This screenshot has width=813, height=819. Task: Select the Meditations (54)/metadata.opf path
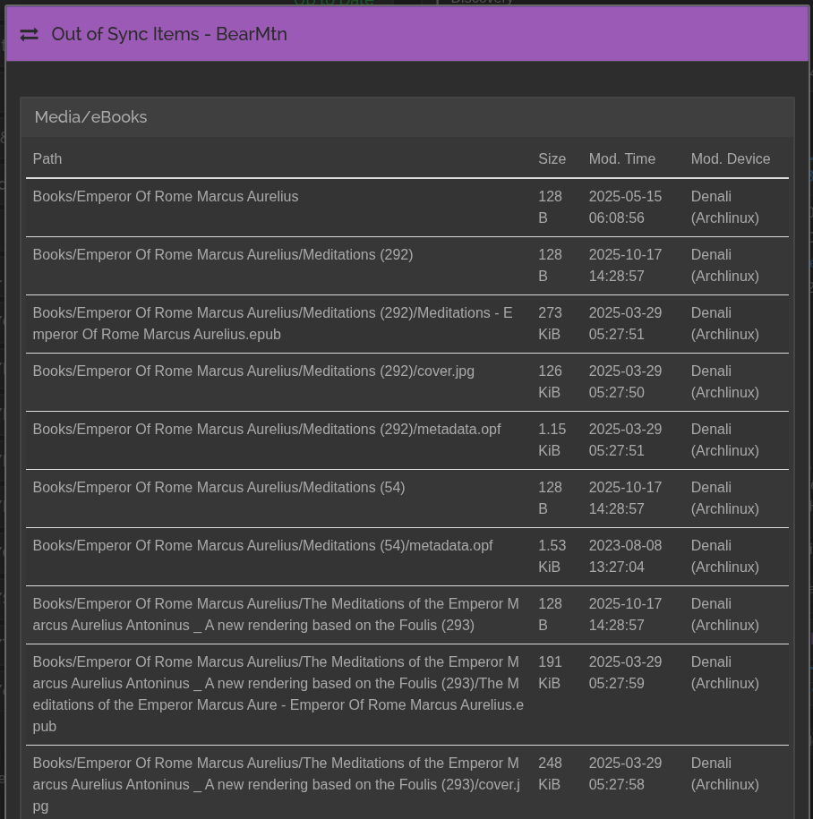coord(262,546)
